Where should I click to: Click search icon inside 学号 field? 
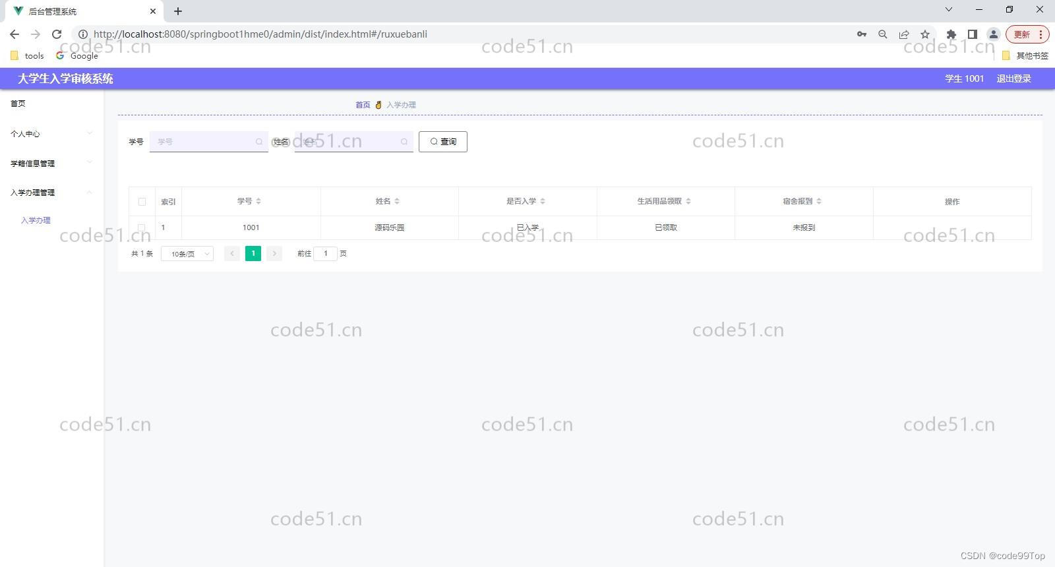coord(259,142)
